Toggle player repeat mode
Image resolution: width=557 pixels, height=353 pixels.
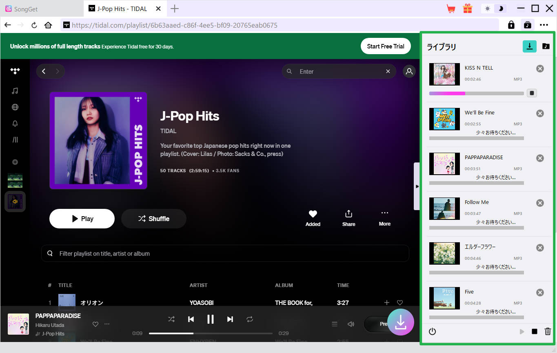(x=250, y=319)
